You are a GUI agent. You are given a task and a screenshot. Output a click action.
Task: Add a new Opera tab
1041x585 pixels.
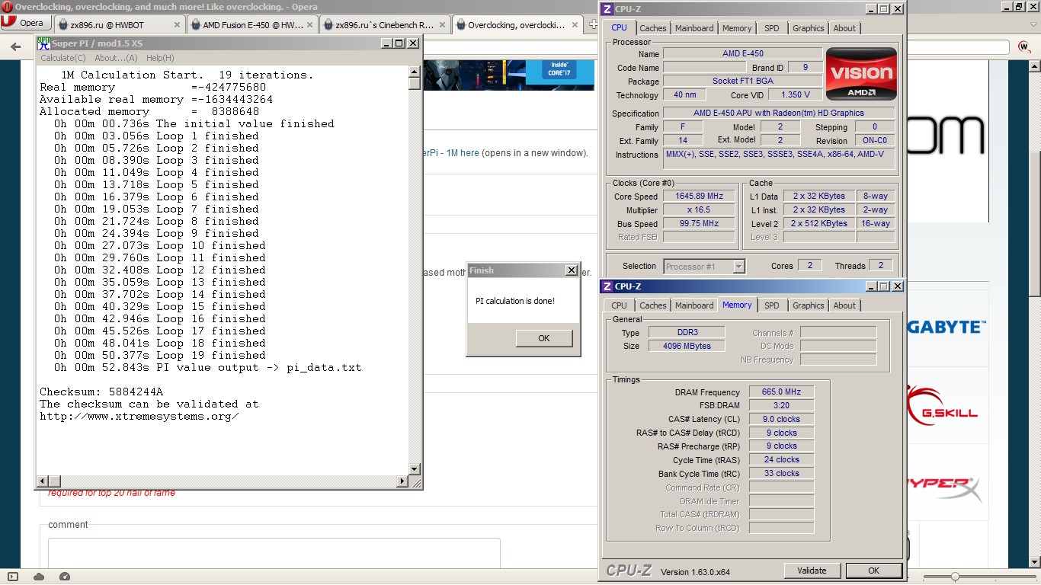click(593, 24)
